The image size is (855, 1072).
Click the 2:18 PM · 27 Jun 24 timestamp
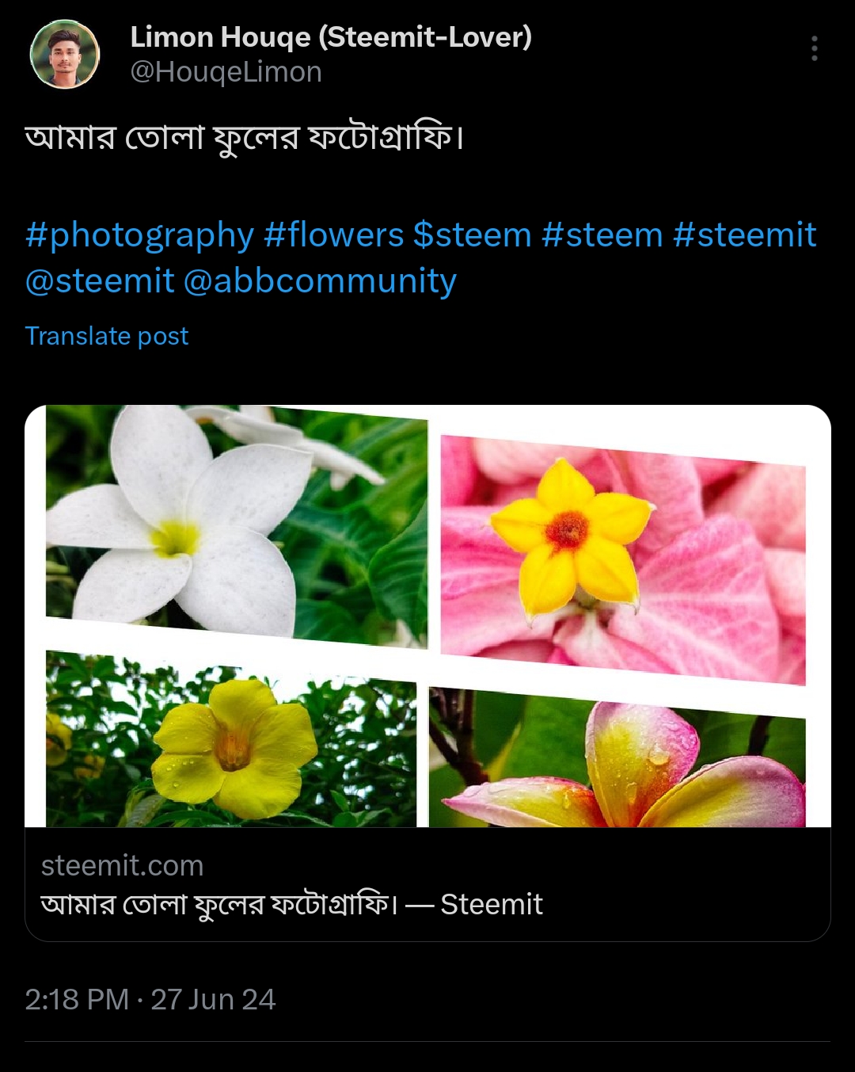pyautogui.click(x=150, y=1000)
